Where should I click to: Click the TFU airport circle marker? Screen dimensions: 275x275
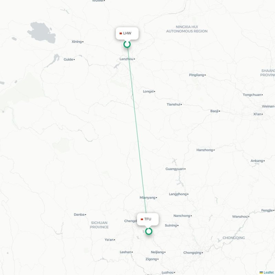click(148, 231)
